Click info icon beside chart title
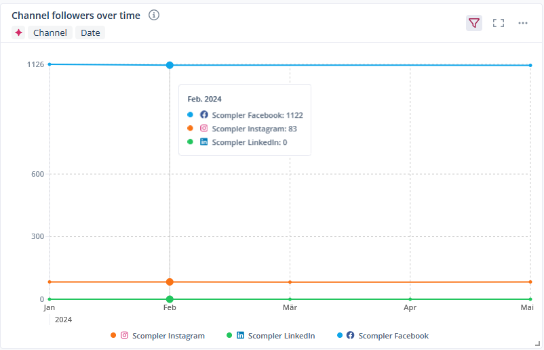544x350 pixels. coord(154,15)
